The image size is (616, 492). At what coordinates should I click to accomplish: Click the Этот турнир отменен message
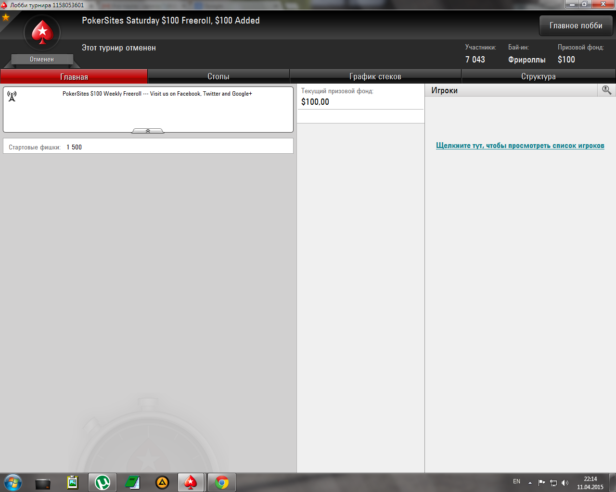pyautogui.click(x=119, y=48)
